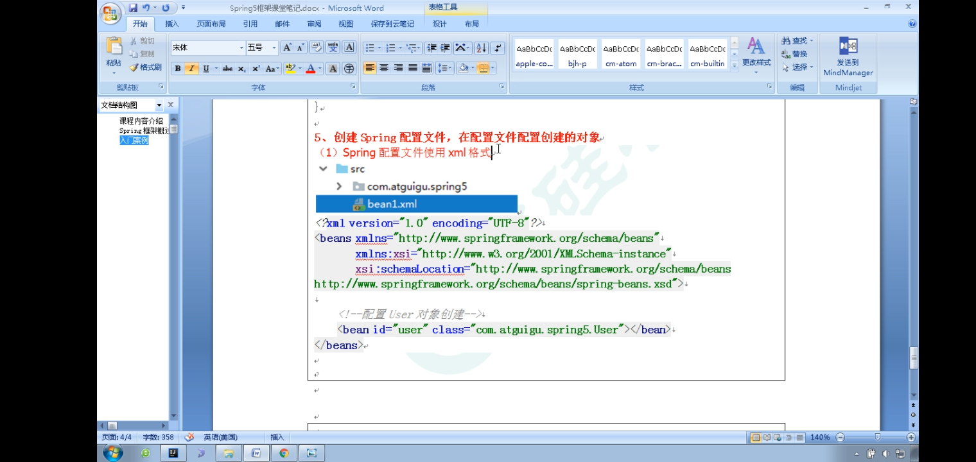Switch to the table Design (设计) tab
976x462 pixels.
point(439,24)
